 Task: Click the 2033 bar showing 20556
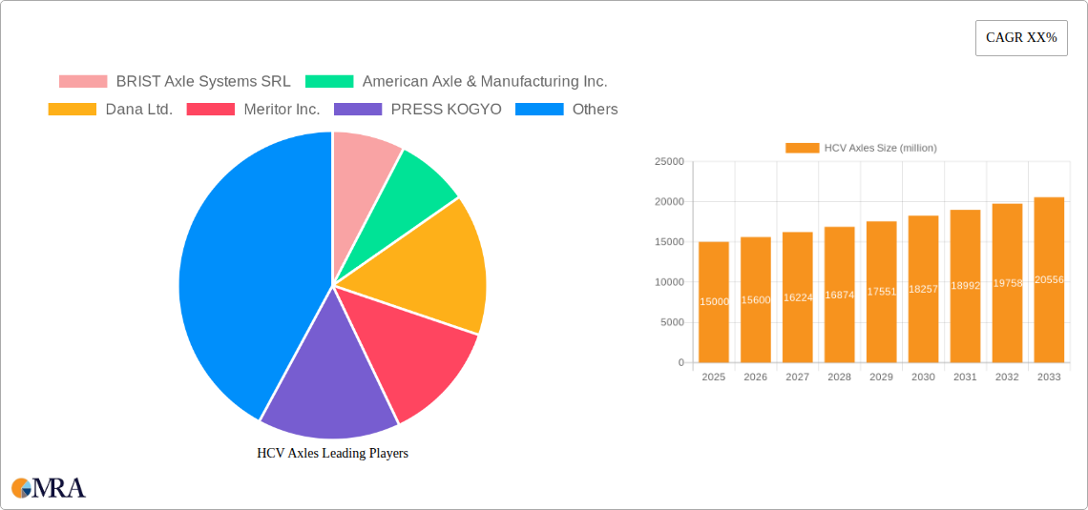pyautogui.click(x=1049, y=280)
